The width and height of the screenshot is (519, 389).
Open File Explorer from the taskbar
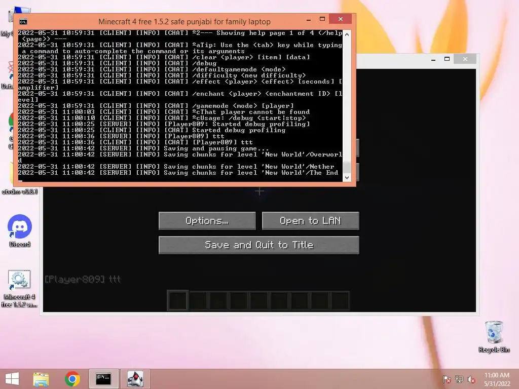point(41,379)
